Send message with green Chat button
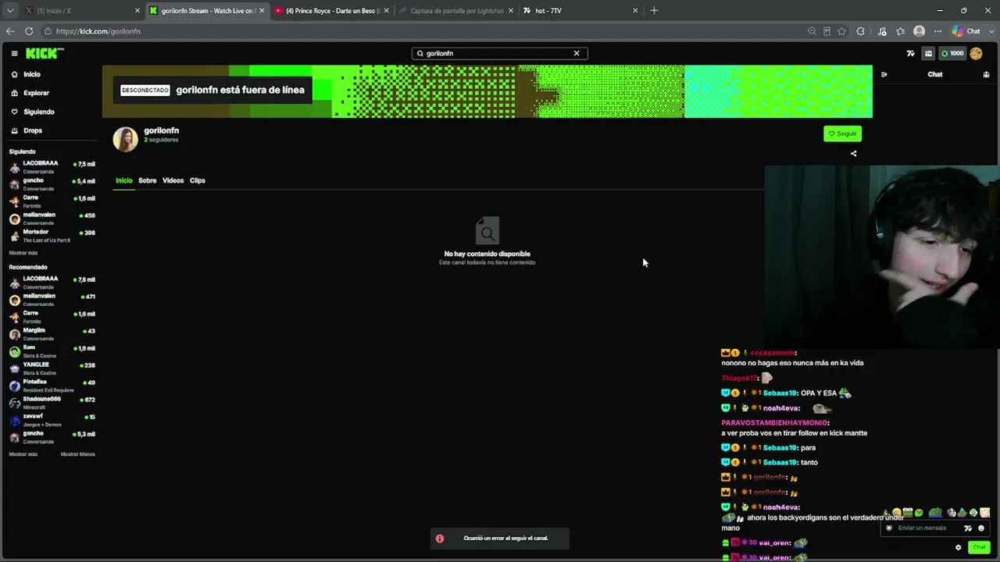This screenshot has width=1000, height=562. 979,547
